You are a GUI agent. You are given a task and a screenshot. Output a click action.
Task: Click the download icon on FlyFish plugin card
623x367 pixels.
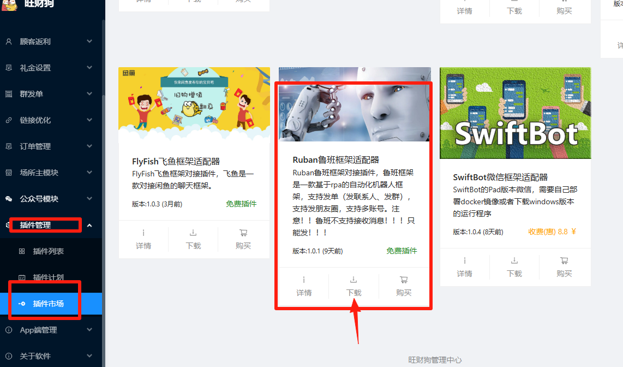pyautogui.click(x=193, y=233)
